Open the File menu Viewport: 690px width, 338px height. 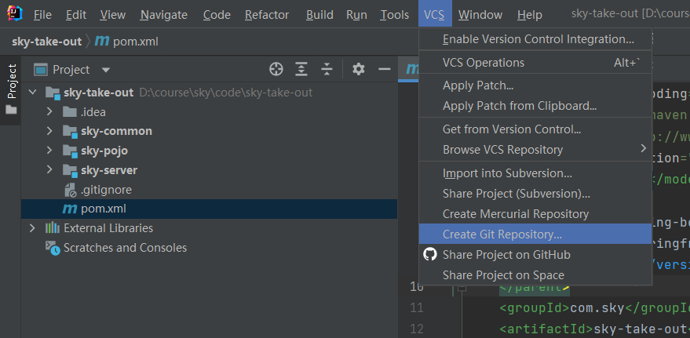(42, 15)
